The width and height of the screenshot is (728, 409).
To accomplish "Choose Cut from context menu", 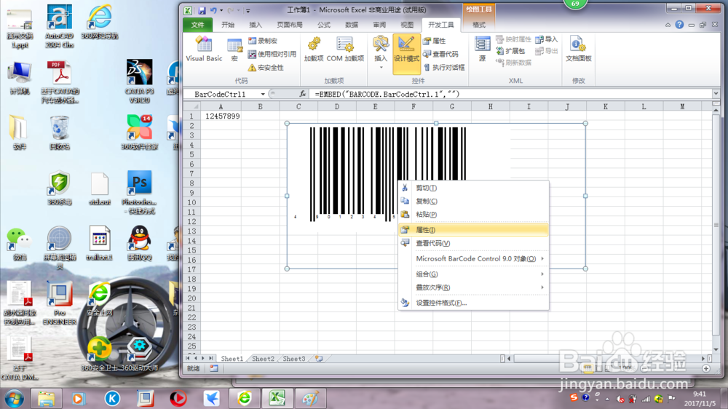I will [x=473, y=188].
